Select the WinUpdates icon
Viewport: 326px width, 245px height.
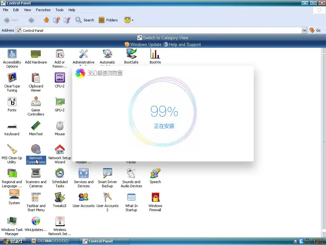click(x=36, y=221)
